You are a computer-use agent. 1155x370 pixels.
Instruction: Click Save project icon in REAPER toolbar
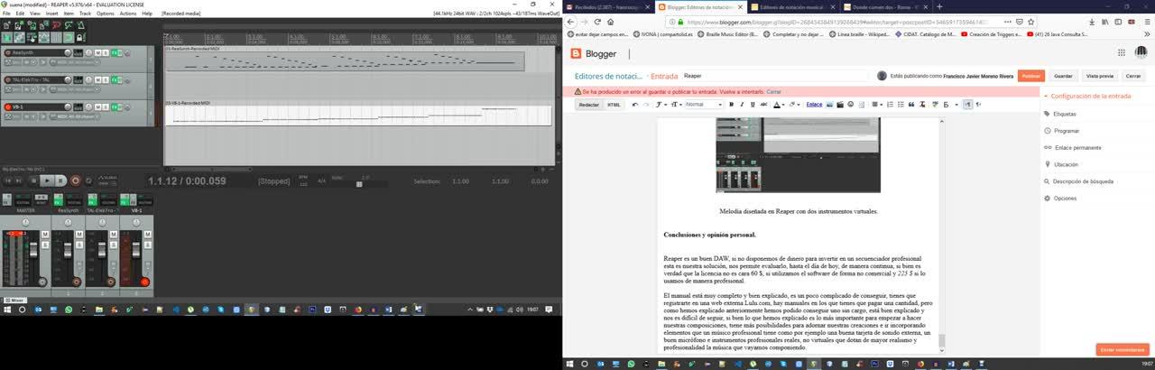(32, 25)
